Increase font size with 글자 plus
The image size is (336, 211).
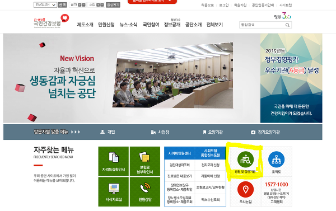pos(80,4)
